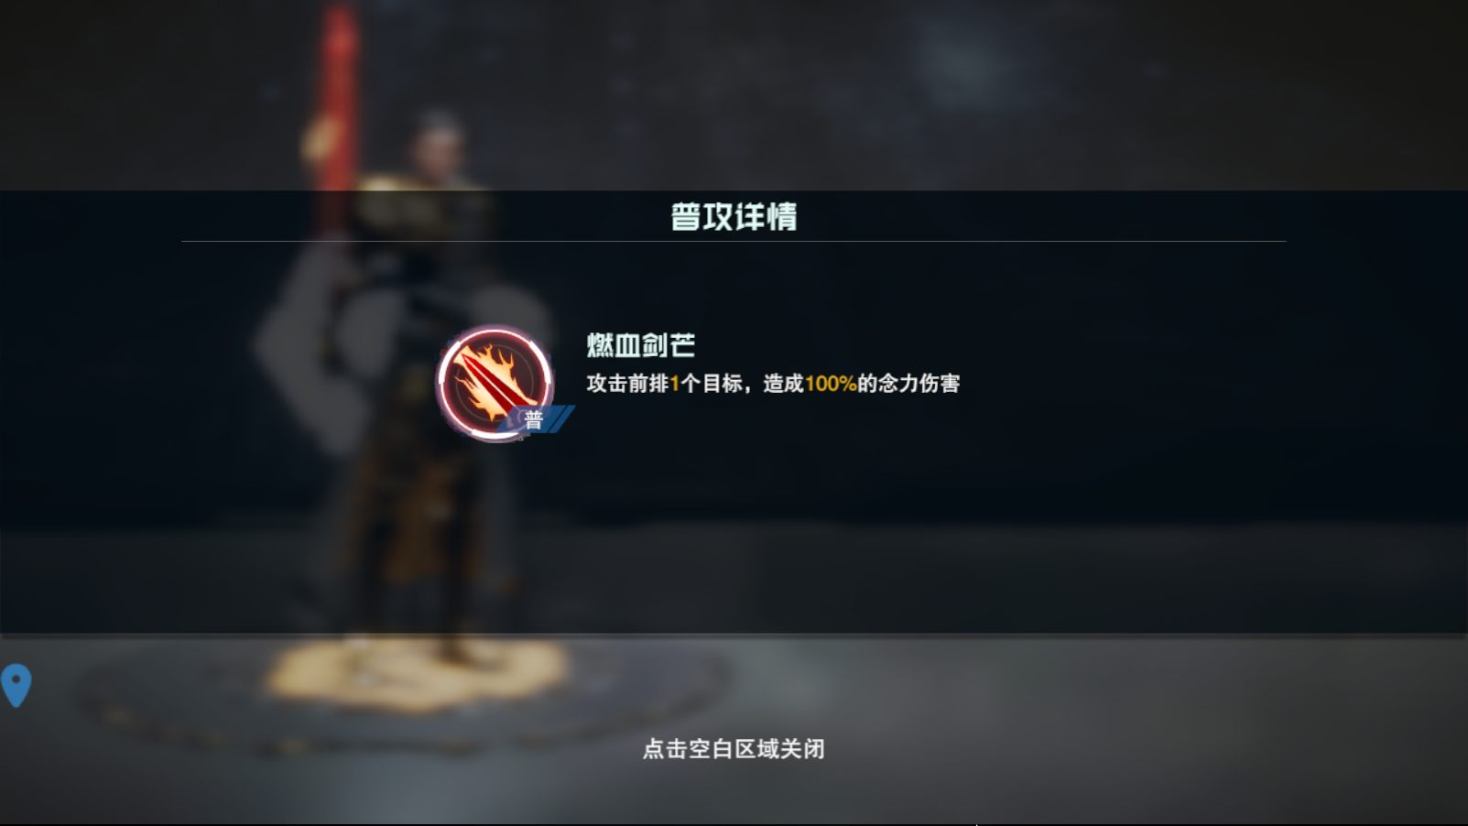Click the 燃血剑芒 flaming sword skill icon
This screenshot has width=1468, height=826.
pos(495,382)
